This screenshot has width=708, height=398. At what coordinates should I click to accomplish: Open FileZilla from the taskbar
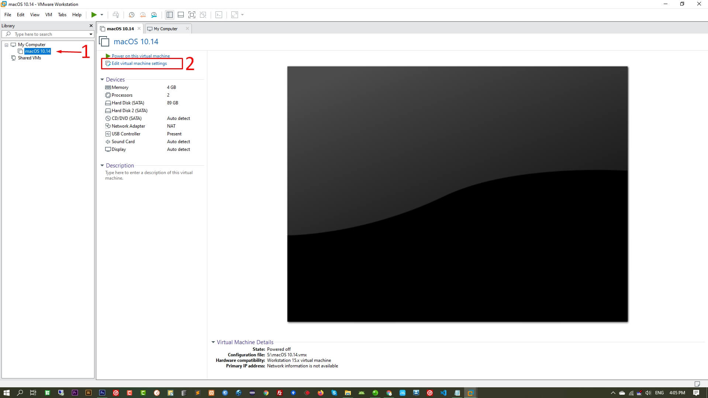click(x=280, y=393)
